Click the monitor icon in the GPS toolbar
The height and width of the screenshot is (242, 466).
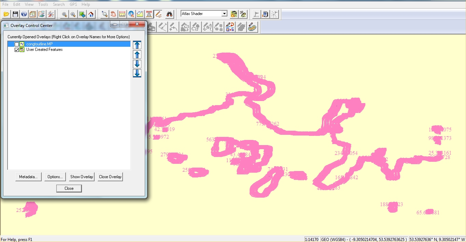click(265, 14)
